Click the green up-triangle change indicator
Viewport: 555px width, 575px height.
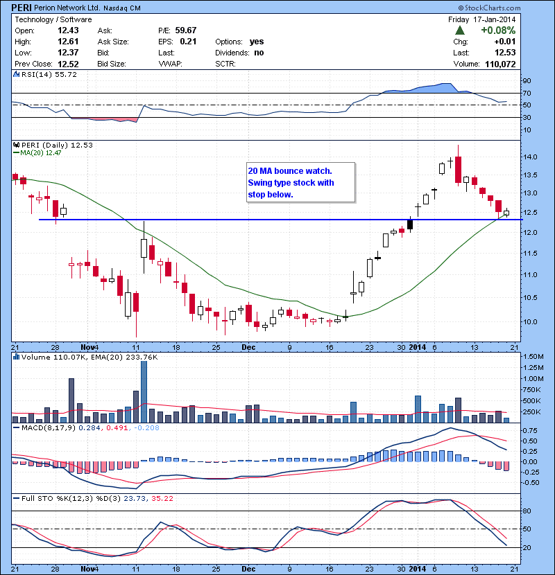coord(459,30)
